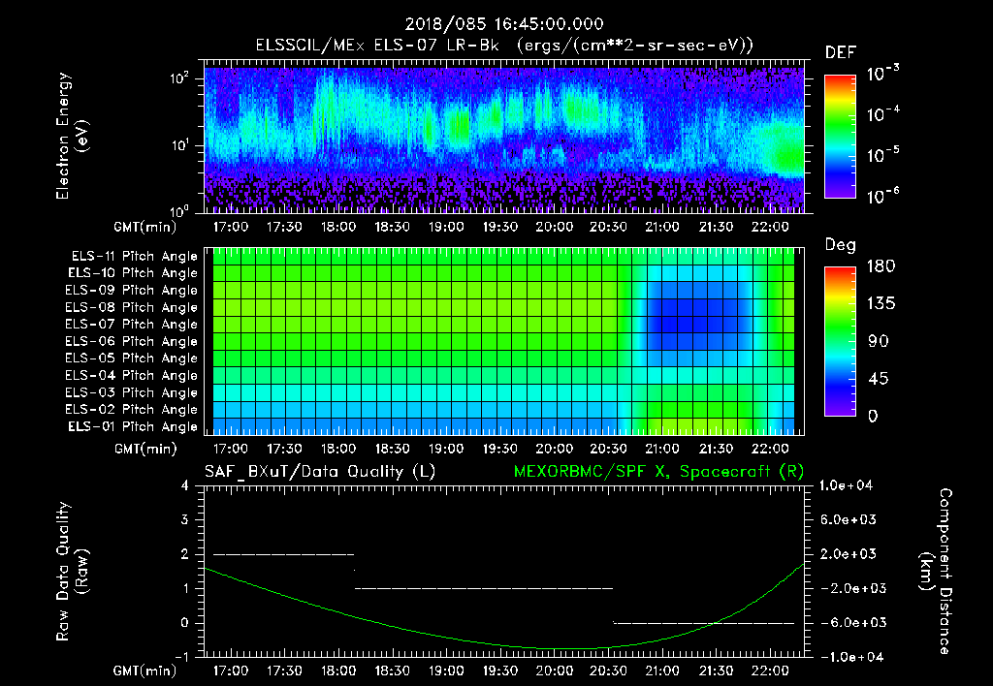
Task: Click the 180 value on the Deg scale
Action: click(881, 266)
